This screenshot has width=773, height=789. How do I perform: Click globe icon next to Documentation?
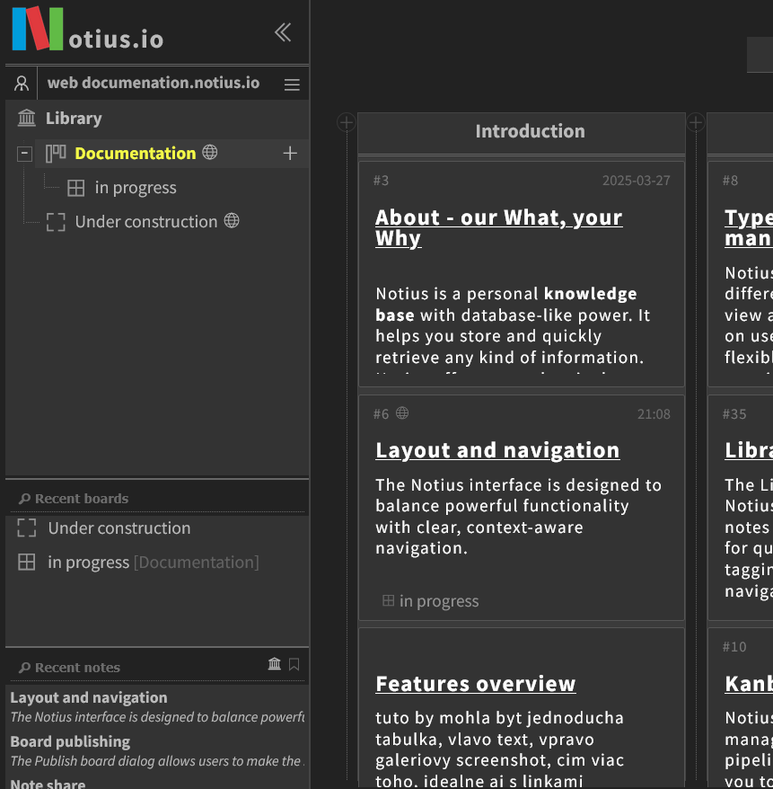(x=209, y=152)
